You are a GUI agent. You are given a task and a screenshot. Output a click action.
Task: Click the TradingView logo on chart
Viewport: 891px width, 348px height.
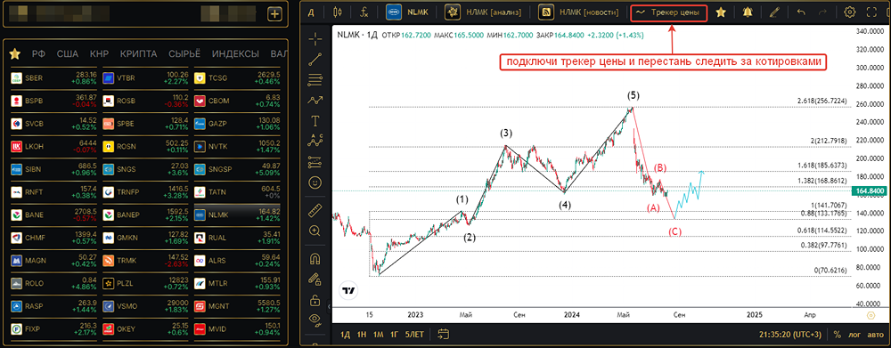click(x=348, y=291)
